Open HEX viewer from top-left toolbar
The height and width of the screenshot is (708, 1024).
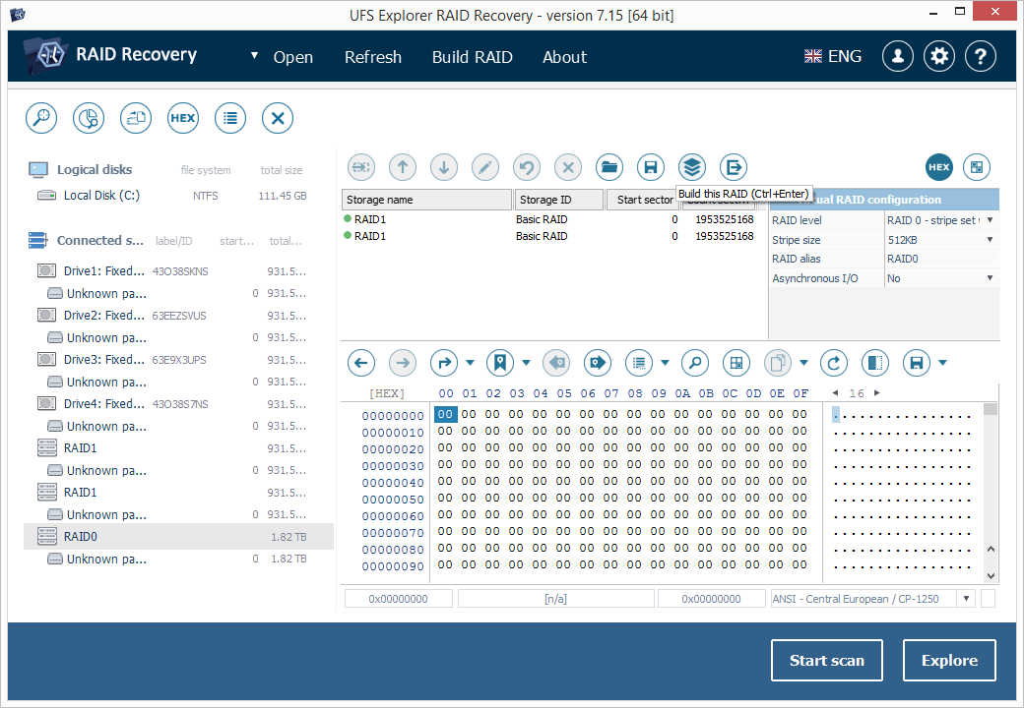coord(183,118)
